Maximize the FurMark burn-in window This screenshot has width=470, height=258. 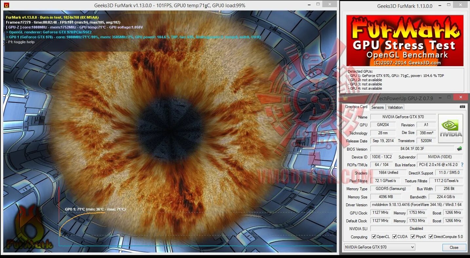318,5
